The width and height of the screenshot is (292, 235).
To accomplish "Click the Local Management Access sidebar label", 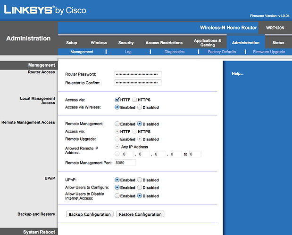I will click(38, 101).
